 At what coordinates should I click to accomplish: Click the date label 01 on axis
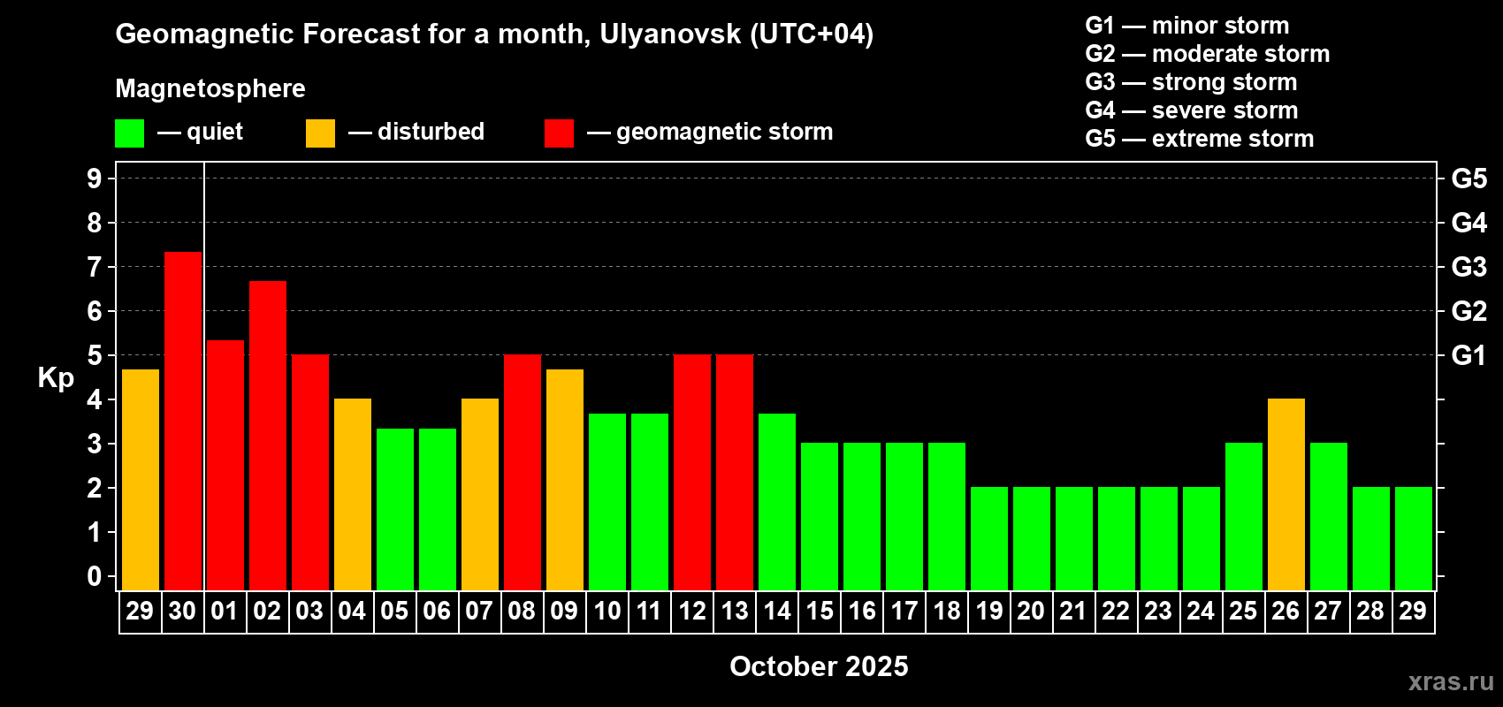pyautogui.click(x=225, y=611)
